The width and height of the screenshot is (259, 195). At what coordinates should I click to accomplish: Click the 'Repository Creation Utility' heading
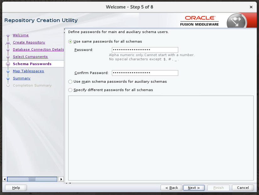click(41, 20)
